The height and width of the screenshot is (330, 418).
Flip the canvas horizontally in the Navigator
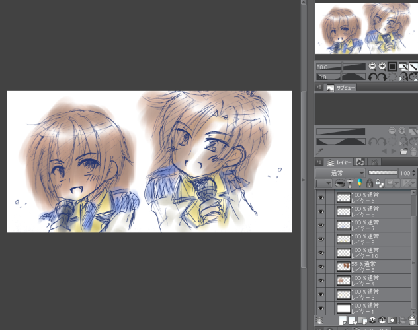(x=403, y=77)
